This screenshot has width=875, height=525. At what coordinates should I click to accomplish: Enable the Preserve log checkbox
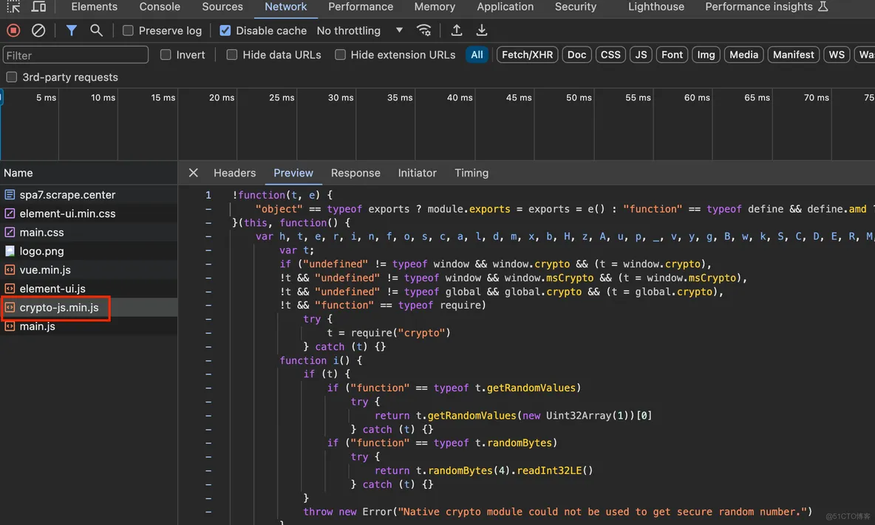129,30
